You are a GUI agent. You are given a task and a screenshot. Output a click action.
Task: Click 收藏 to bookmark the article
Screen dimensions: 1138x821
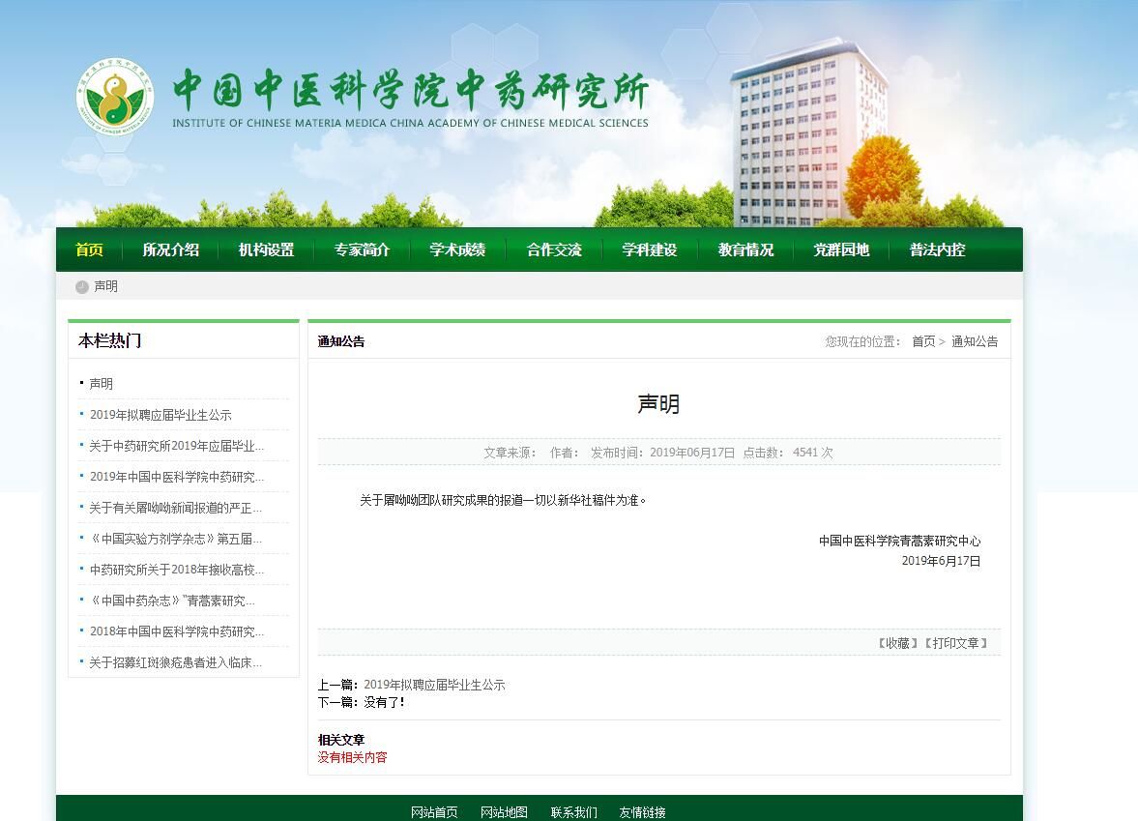[897, 643]
